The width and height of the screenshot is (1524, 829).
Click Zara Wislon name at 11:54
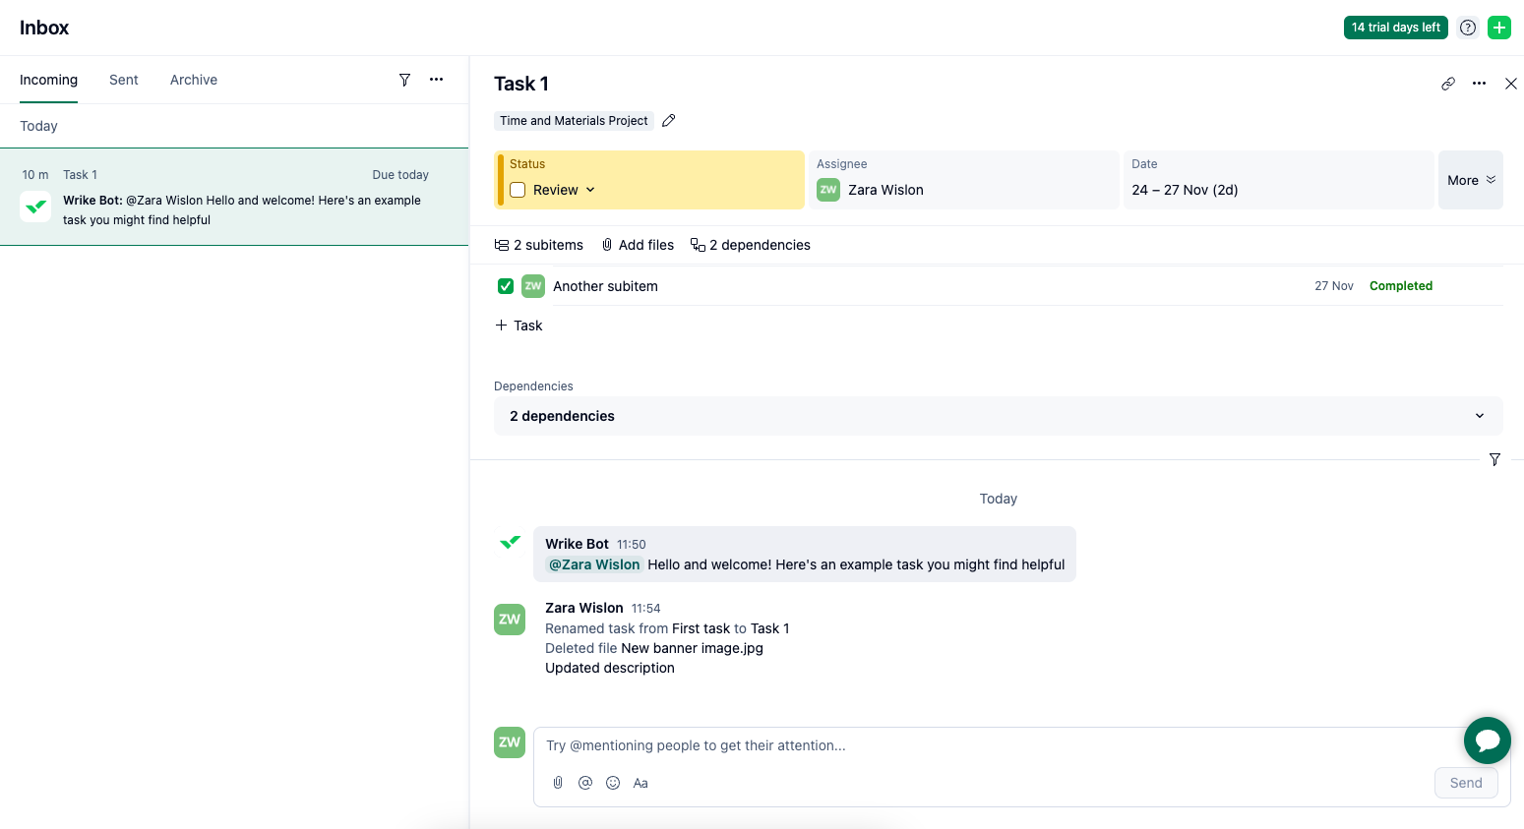(x=584, y=608)
